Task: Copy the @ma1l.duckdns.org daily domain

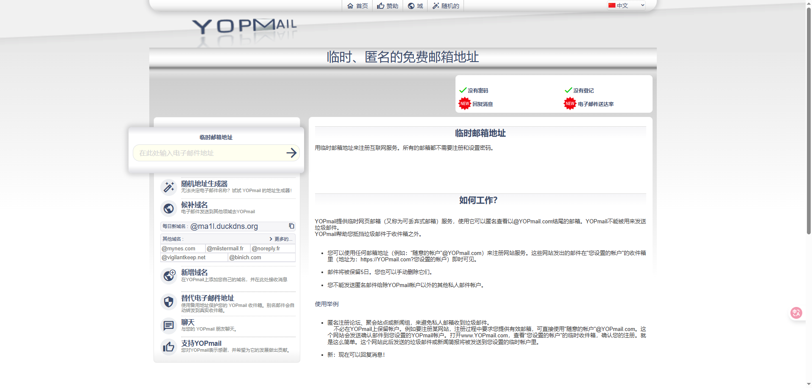Action: point(291,226)
